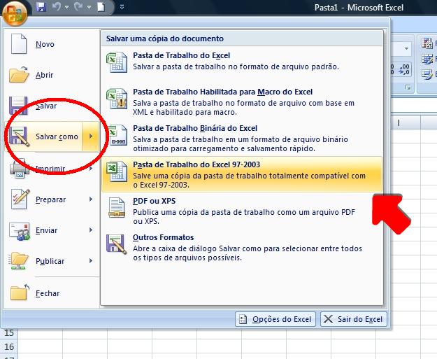Click the envelope people icon beside Enviar

tap(20, 231)
